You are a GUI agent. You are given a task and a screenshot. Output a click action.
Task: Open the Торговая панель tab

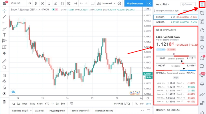[x=104, y=111]
